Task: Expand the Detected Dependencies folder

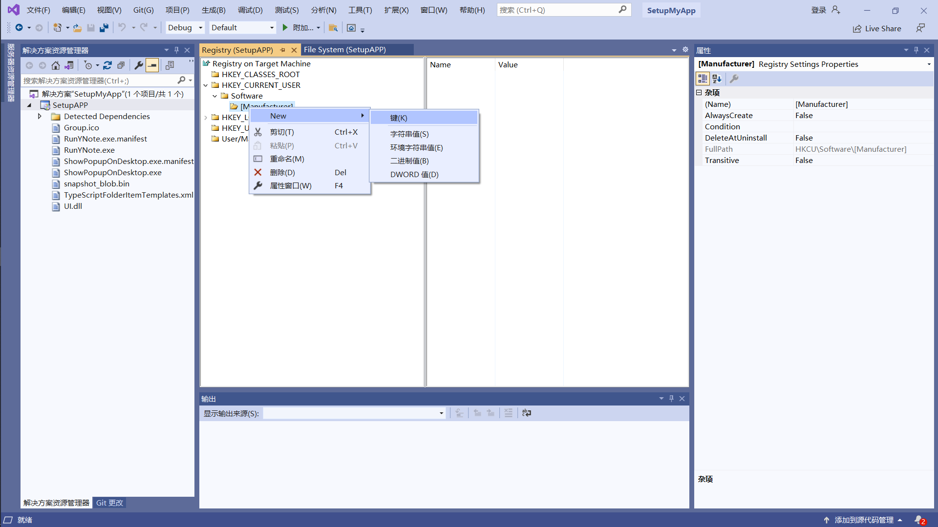Action: 40,117
